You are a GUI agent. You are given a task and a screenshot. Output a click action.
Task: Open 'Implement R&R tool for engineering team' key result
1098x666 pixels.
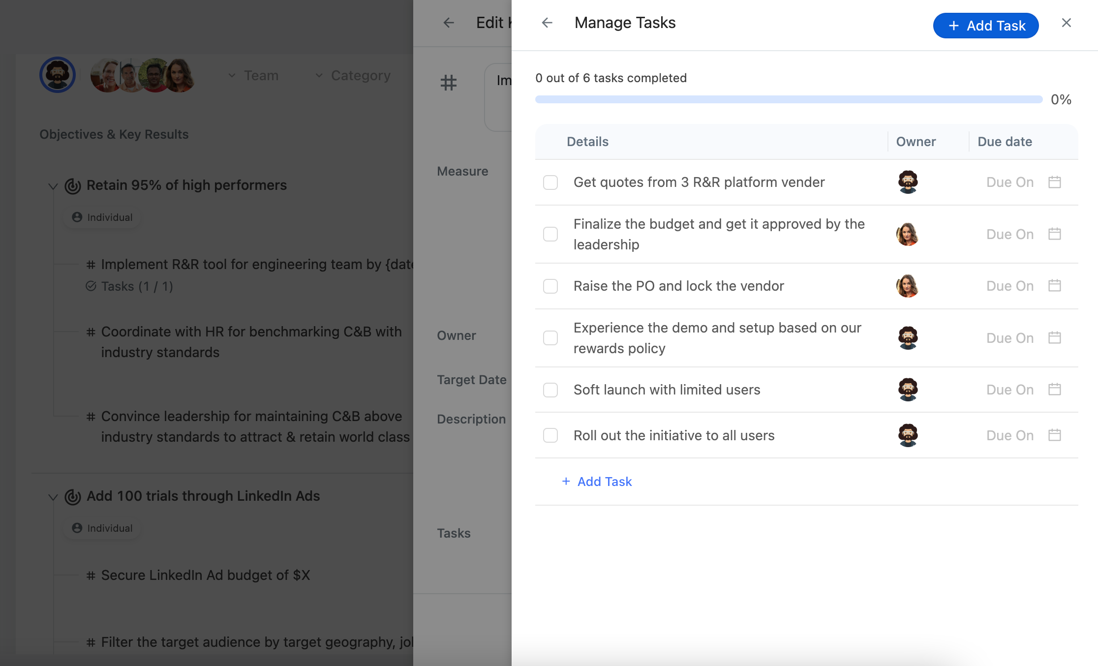point(257,265)
